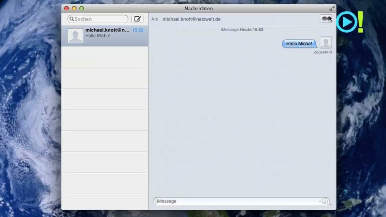Open the emoji smiley picker
386x217 pixels.
(x=325, y=201)
